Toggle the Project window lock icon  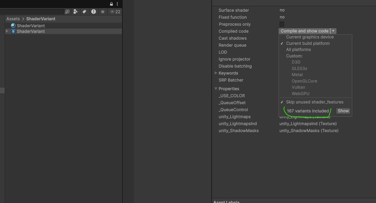pyautogui.click(x=111, y=4)
